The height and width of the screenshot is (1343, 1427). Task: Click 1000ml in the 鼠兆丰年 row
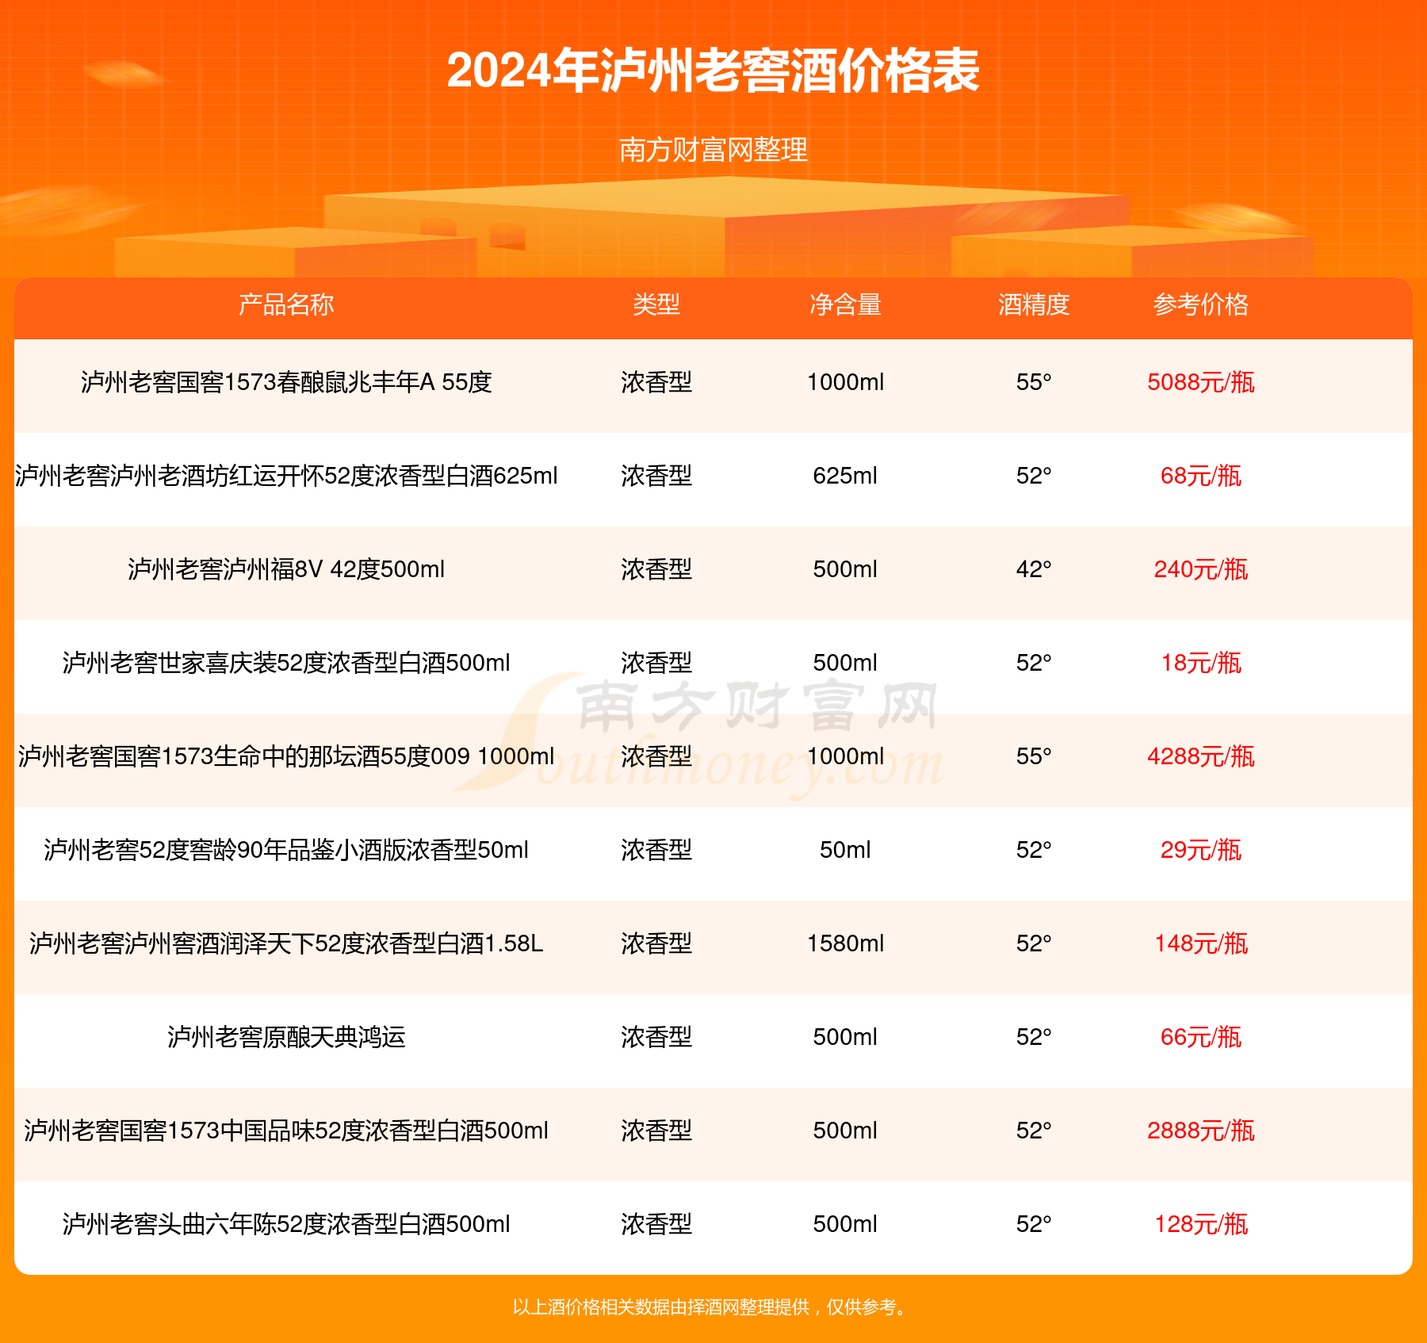coord(845,382)
